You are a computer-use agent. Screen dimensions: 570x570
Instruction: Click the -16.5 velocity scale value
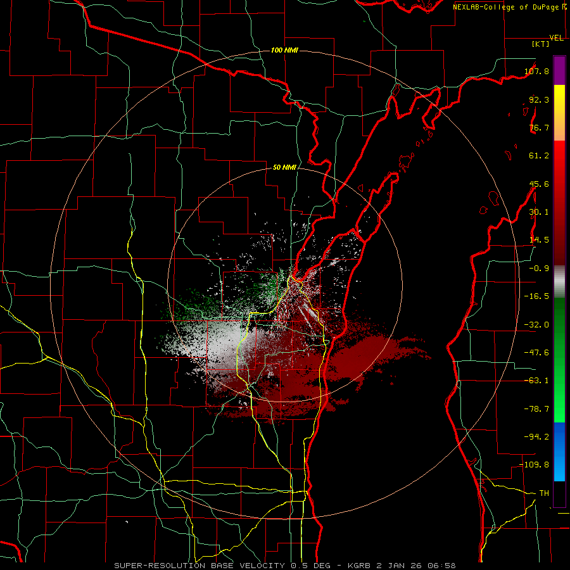click(x=536, y=296)
